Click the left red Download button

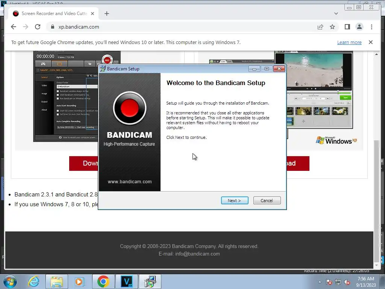84,163
